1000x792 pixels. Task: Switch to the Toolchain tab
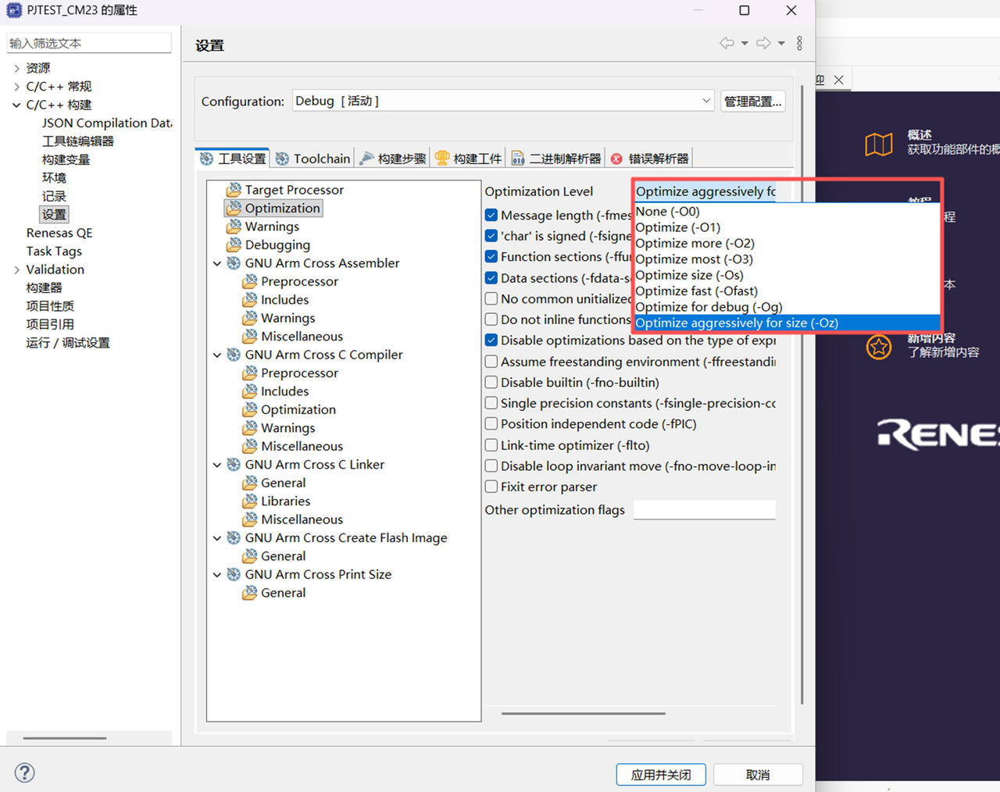pyautogui.click(x=312, y=159)
